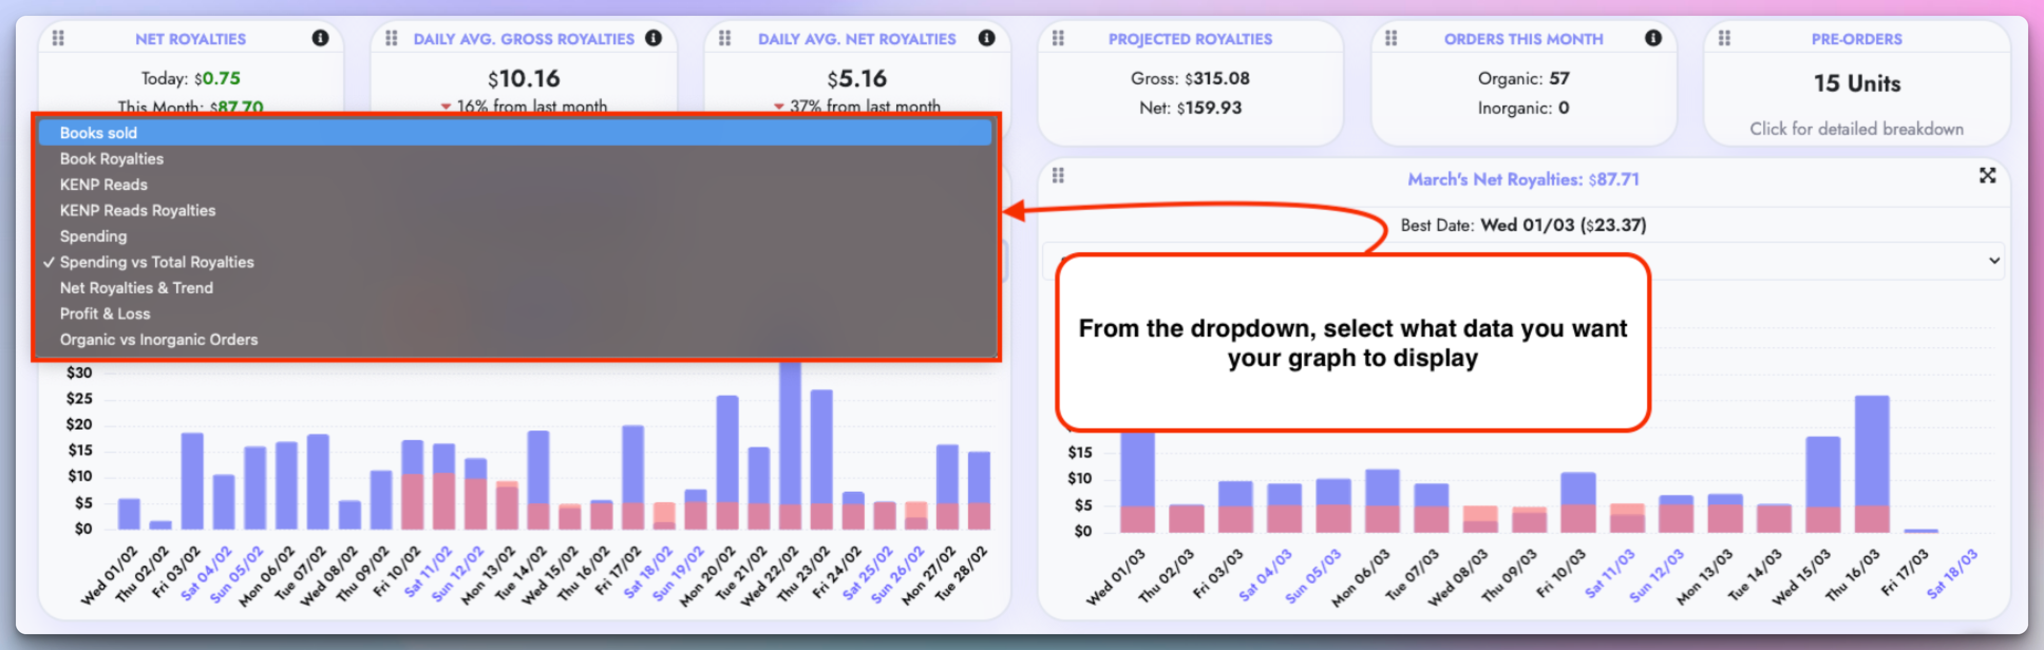The image size is (2044, 650).
Task: Expand March's Net Royalties chart to fullscreen
Action: click(x=1987, y=175)
